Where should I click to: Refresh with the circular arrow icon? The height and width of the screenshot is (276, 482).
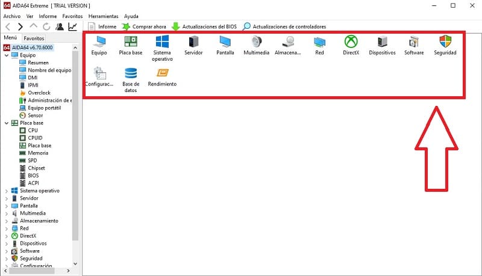pyautogui.click(x=46, y=26)
